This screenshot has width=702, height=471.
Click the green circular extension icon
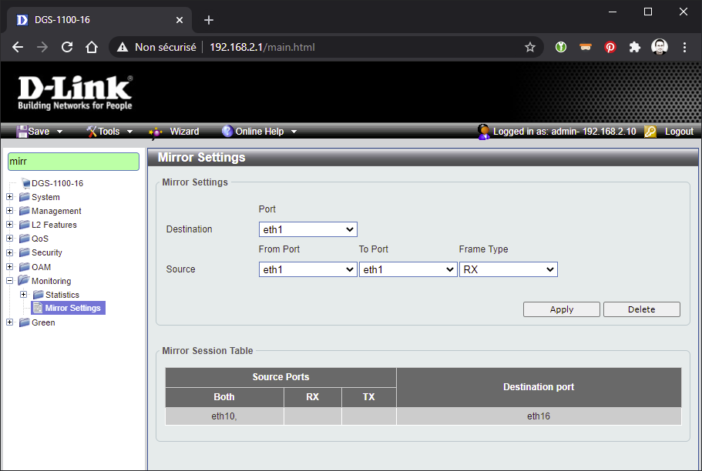560,47
